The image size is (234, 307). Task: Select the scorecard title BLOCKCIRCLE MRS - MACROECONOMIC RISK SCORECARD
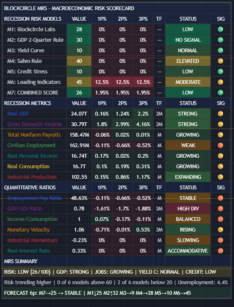click(69, 8)
